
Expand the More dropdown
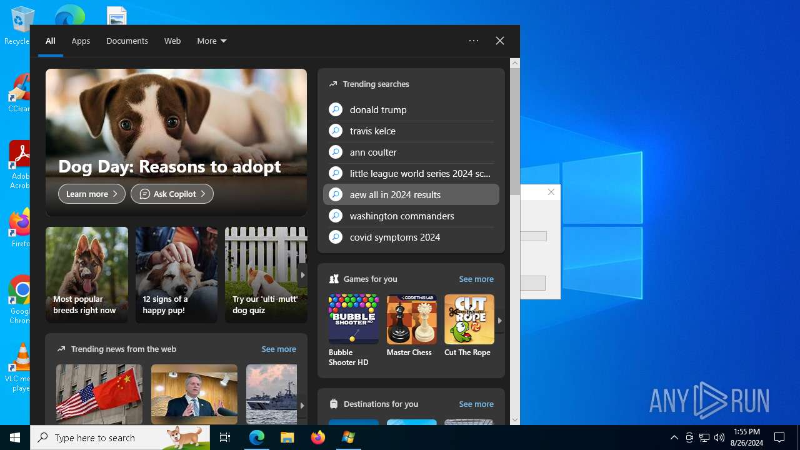click(212, 41)
